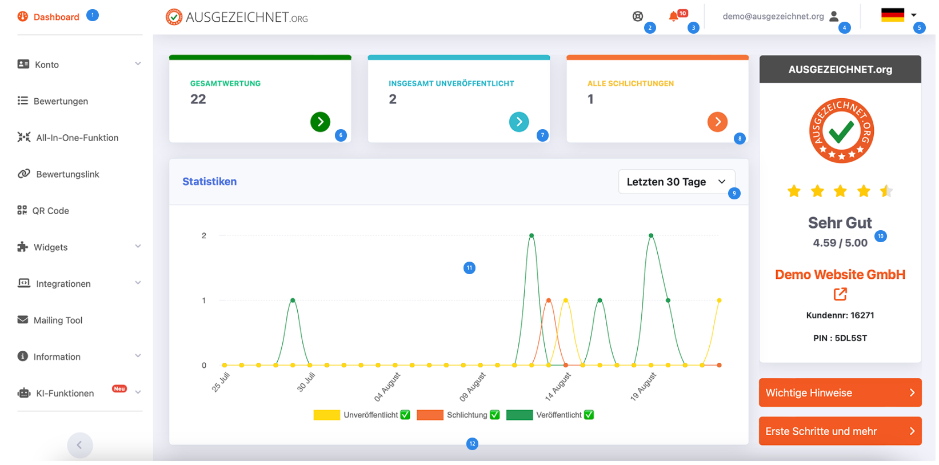Viewport: 939px width, 465px height.
Task: Click the green peak point on 30 Juli
Action: tap(293, 300)
